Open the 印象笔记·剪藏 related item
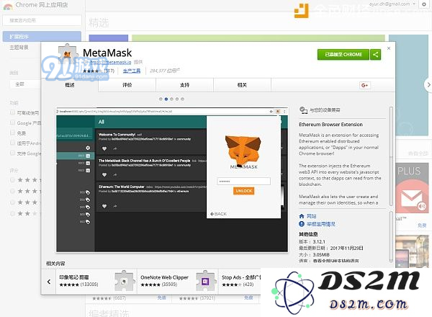432x317 pixels. point(96,282)
